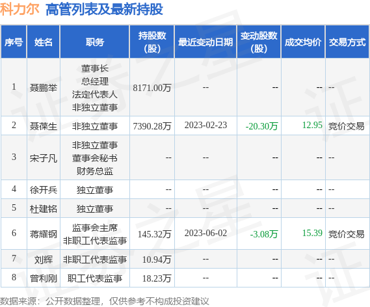Click the average price 12.95
Image resolution: width=370 pixels, height=307 pixels.
(312, 125)
